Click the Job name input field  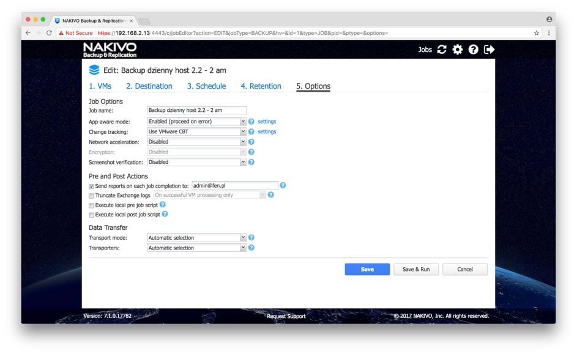pyautogui.click(x=196, y=110)
